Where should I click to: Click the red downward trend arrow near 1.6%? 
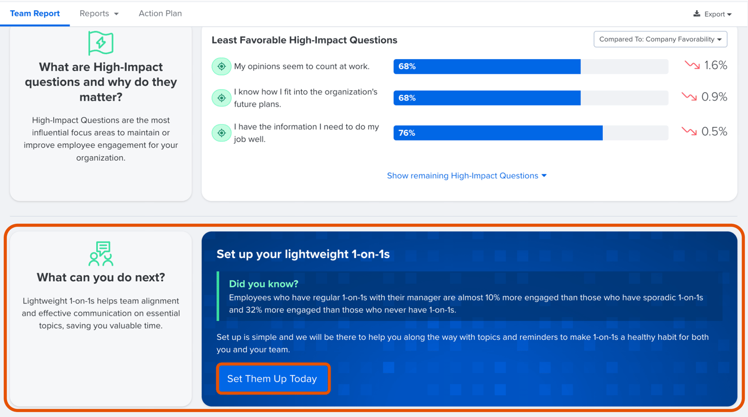coord(692,65)
